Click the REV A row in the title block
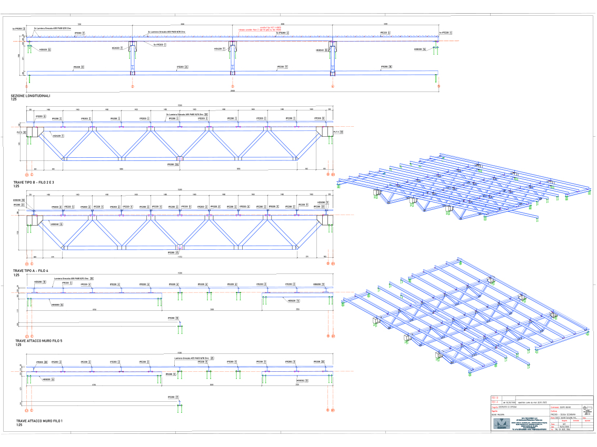This screenshot has height=447, width=597. point(542,402)
